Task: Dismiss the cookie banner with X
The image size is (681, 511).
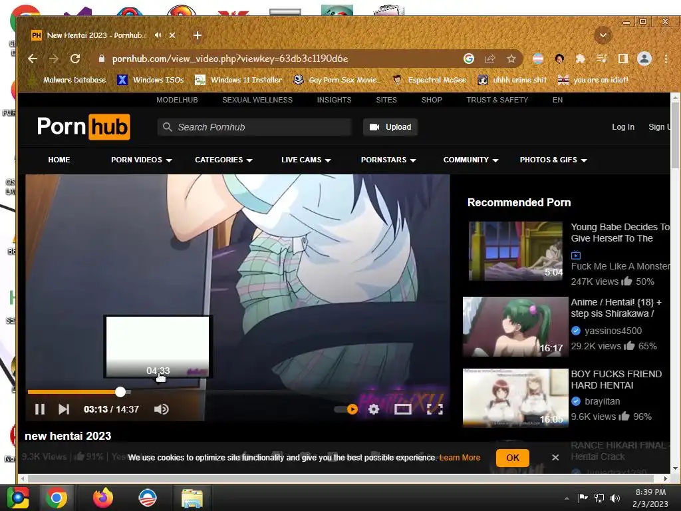Action: point(555,458)
